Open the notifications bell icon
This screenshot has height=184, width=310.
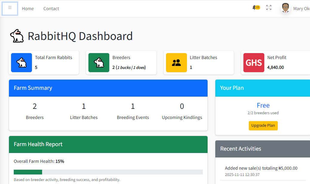click(254, 8)
